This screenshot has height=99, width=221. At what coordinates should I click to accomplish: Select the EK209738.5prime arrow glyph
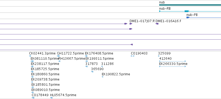pyautogui.click(x=32, y=82)
